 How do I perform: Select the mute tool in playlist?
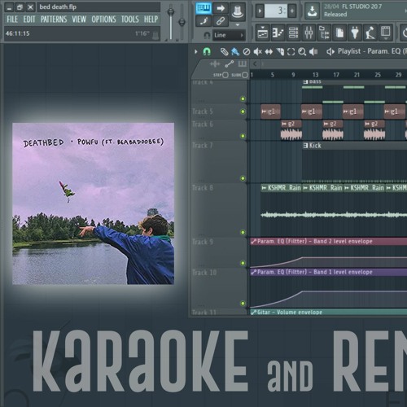coord(257,51)
